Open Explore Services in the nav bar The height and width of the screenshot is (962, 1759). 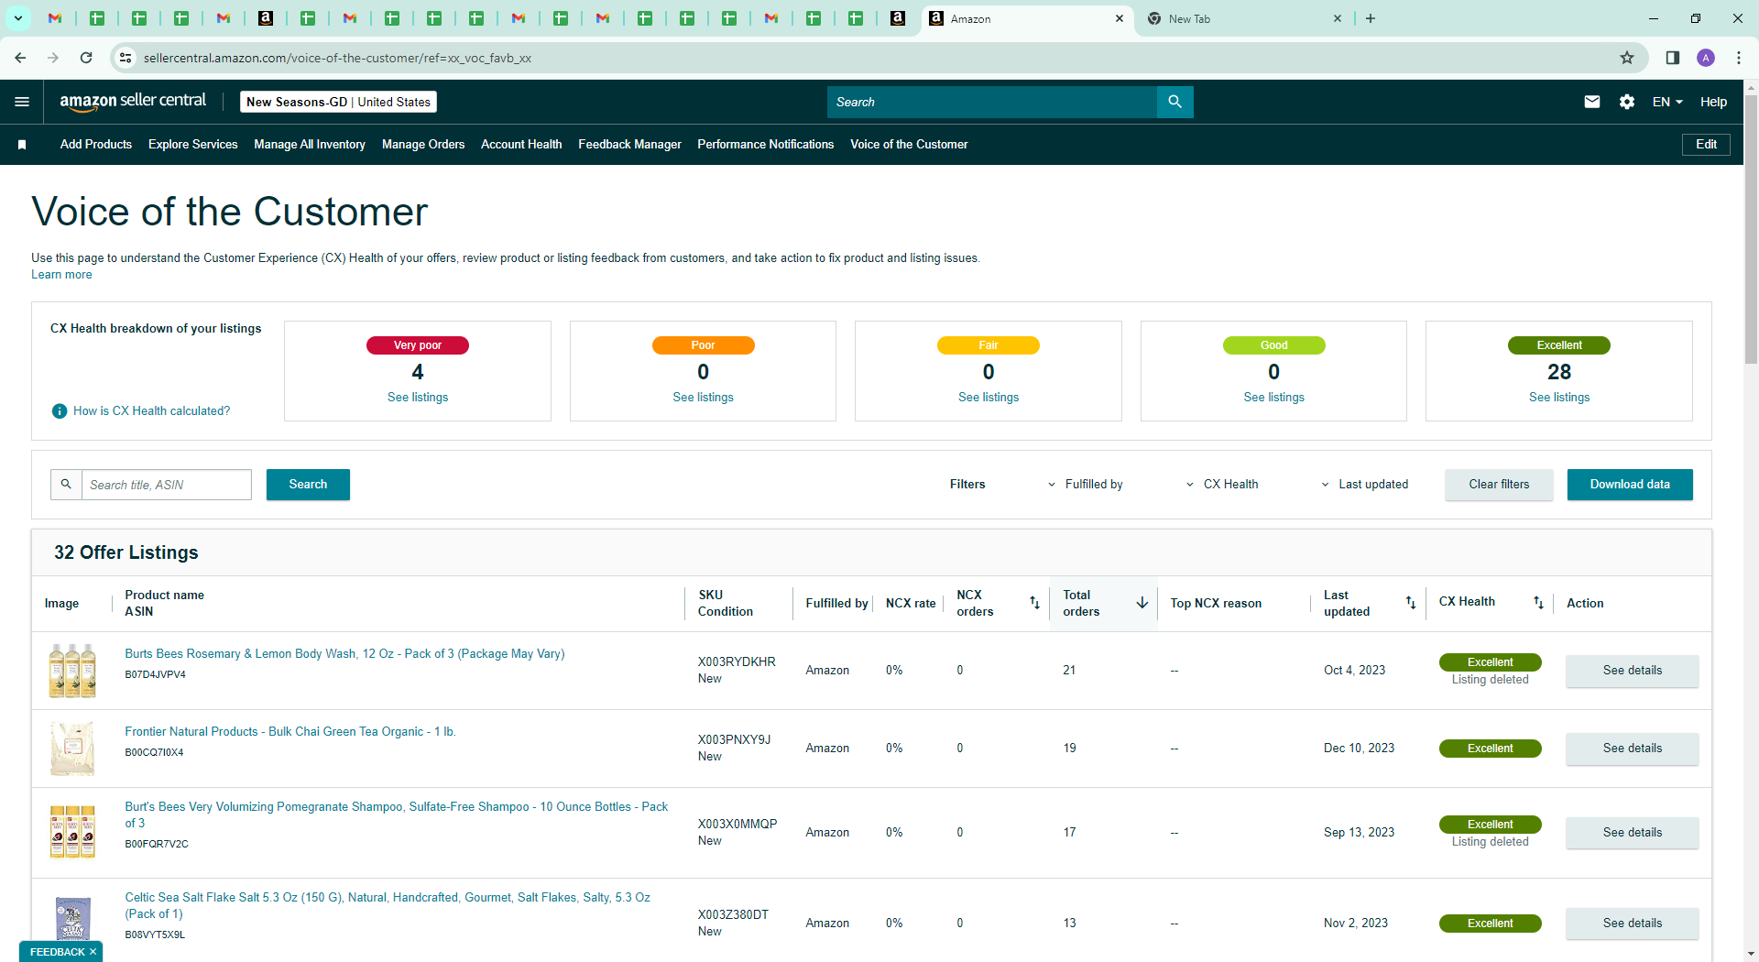(193, 145)
